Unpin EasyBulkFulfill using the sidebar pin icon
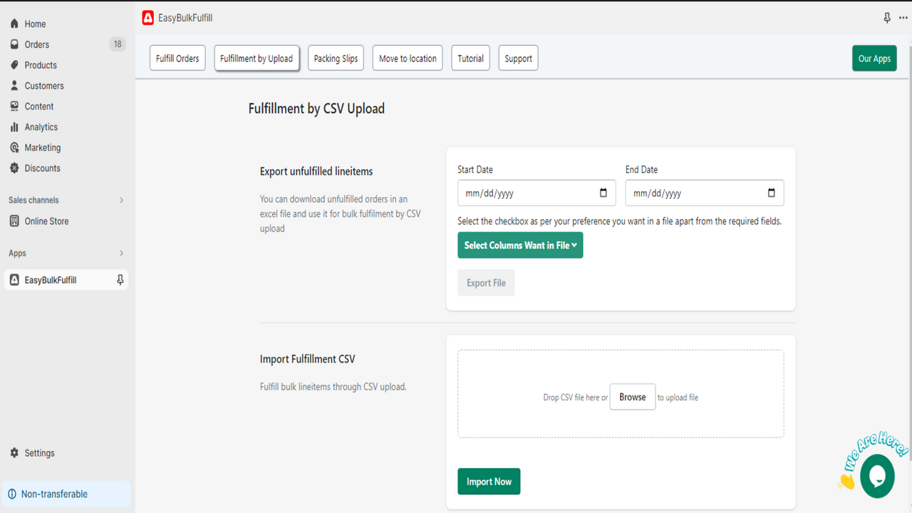Image resolution: width=912 pixels, height=513 pixels. (119, 279)
